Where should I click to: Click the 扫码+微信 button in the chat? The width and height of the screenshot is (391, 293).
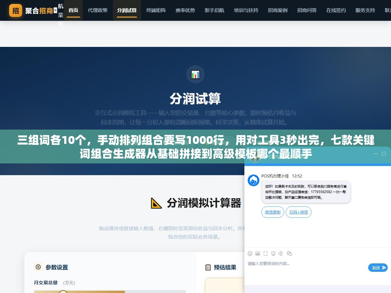299,212
